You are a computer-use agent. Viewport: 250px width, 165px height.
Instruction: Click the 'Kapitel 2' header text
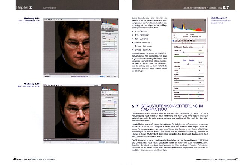(24, 7)
